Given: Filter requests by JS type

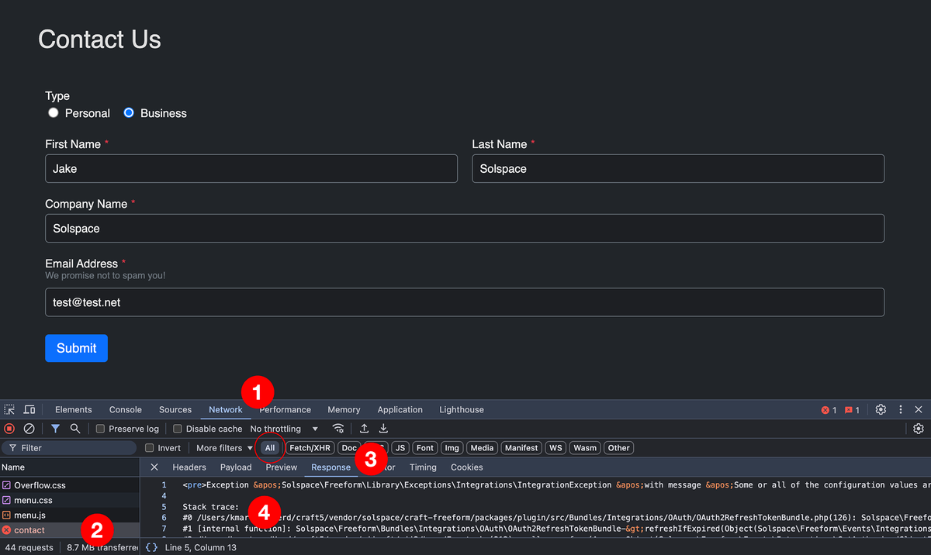Looking at the screenshot, I should point(400,448).
